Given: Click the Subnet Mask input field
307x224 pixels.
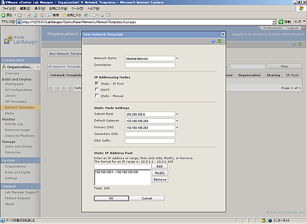Looking at the screenshot, I should (149, 114).
